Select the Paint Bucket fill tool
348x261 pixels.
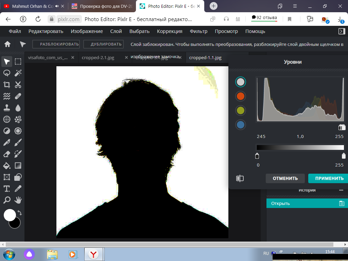tap(7, 166)
